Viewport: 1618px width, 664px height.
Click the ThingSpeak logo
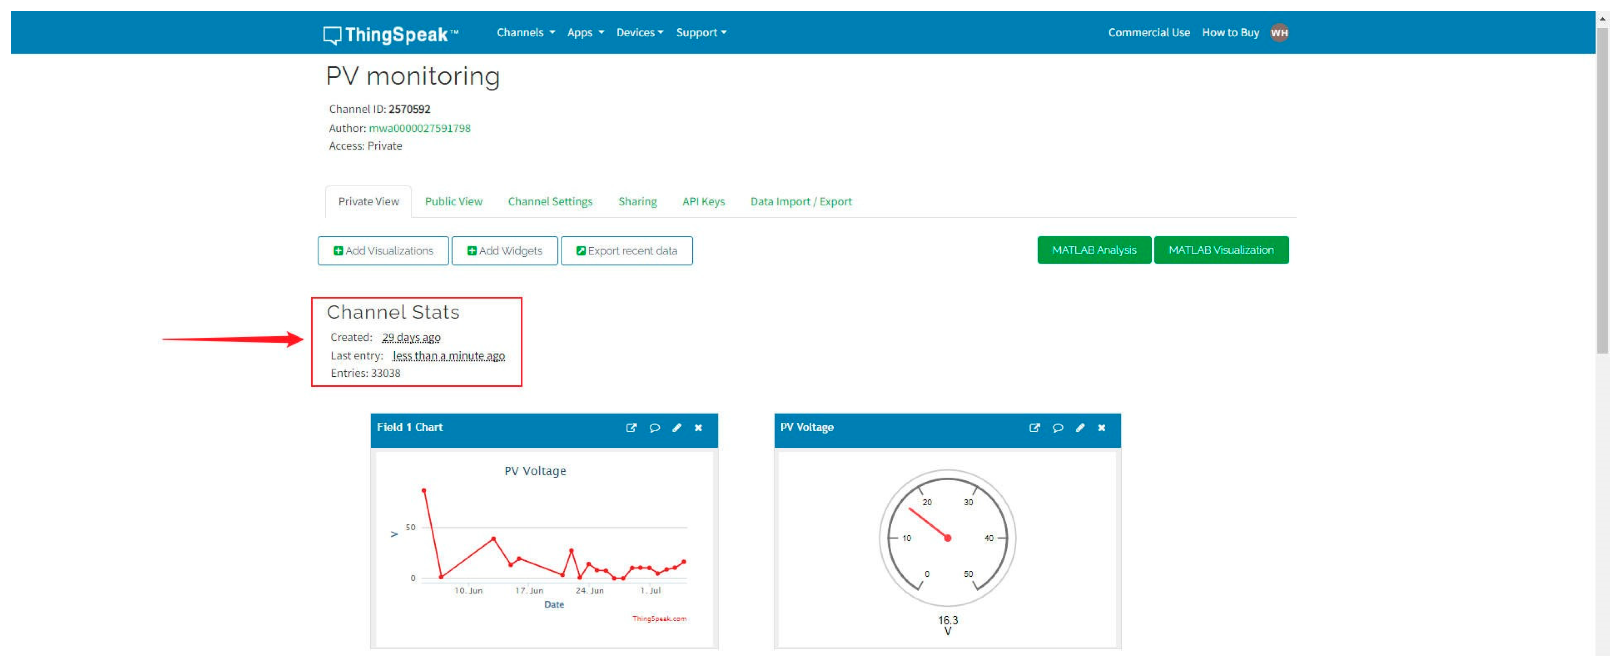coord(391,34)
